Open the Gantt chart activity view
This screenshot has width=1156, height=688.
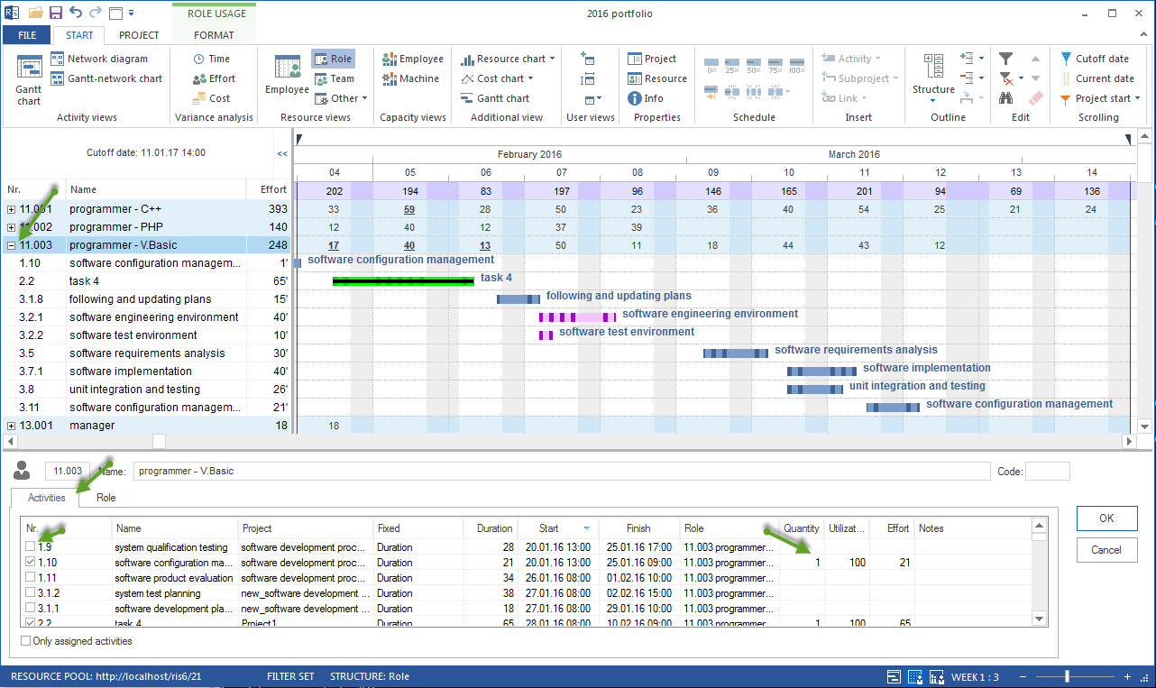point(29,81)
